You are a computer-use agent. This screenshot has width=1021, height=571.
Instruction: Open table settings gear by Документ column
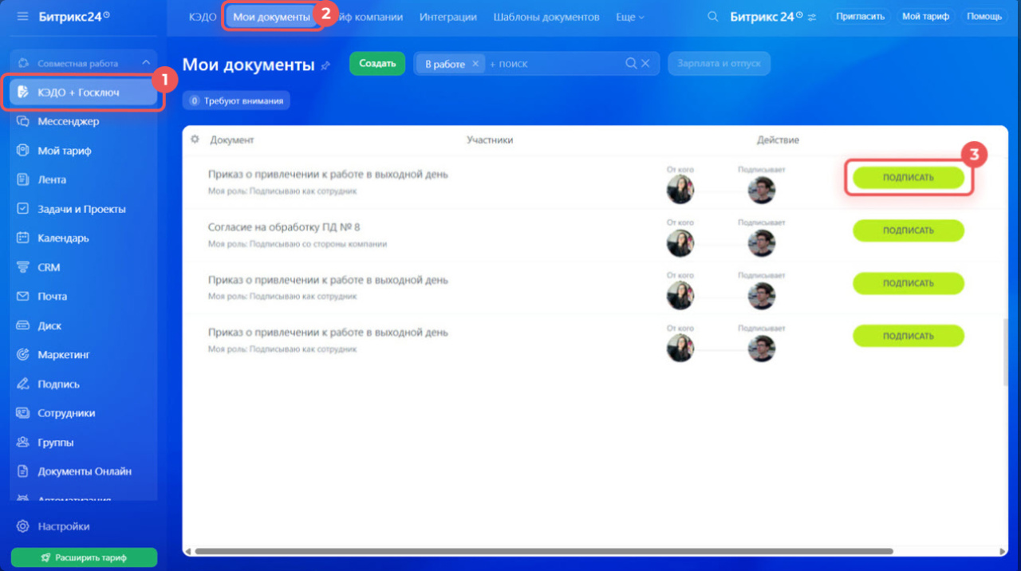click(195, 140)
